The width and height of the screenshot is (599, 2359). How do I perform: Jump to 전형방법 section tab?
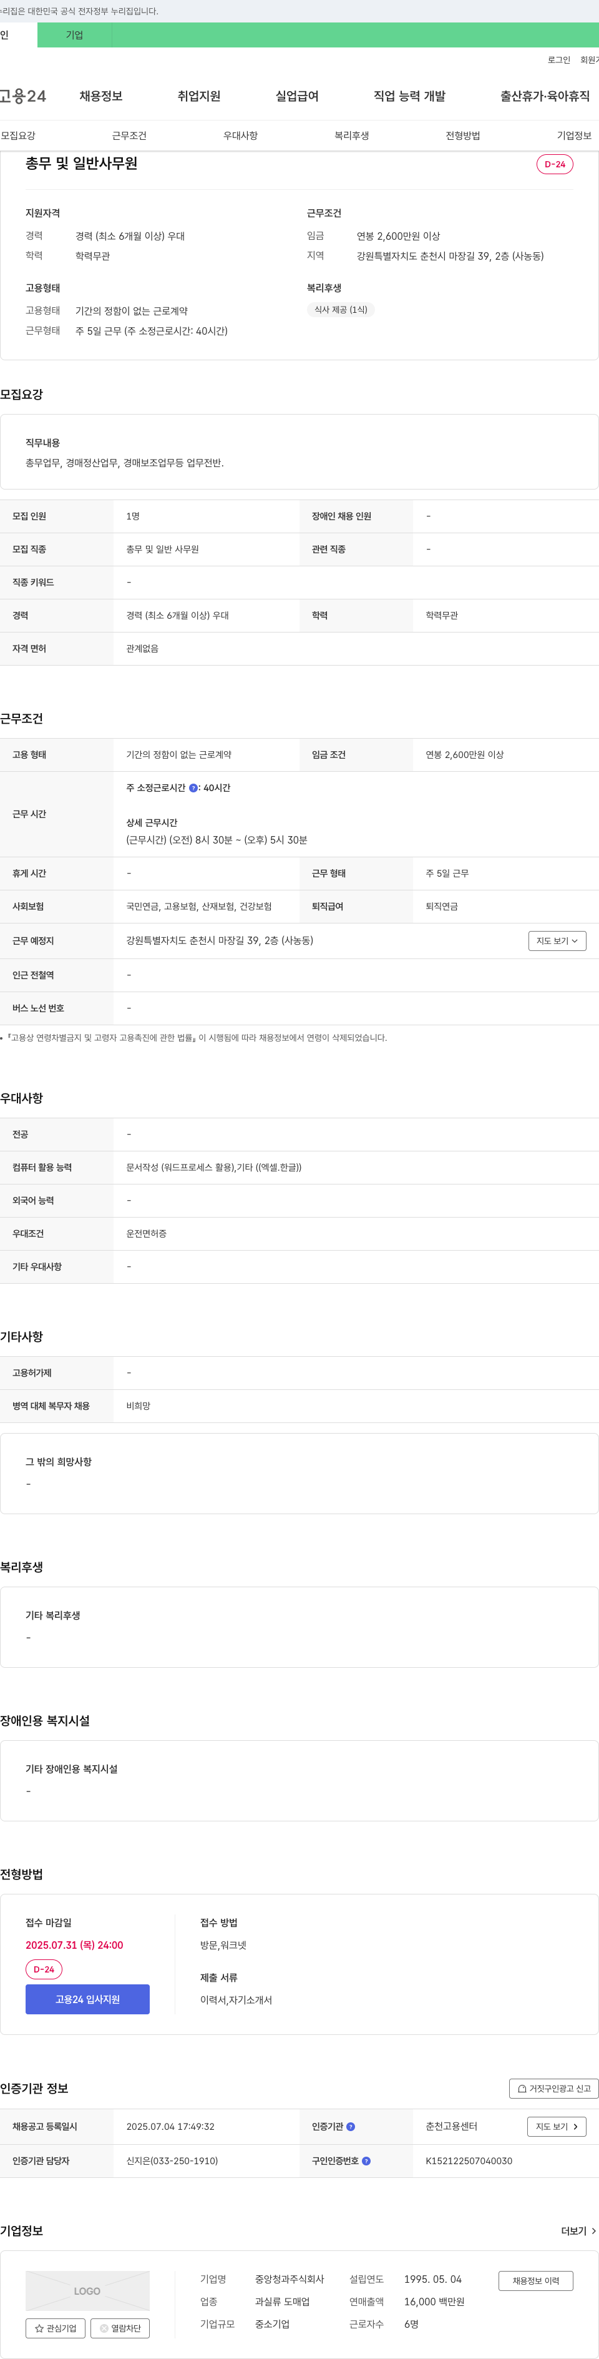463,135
